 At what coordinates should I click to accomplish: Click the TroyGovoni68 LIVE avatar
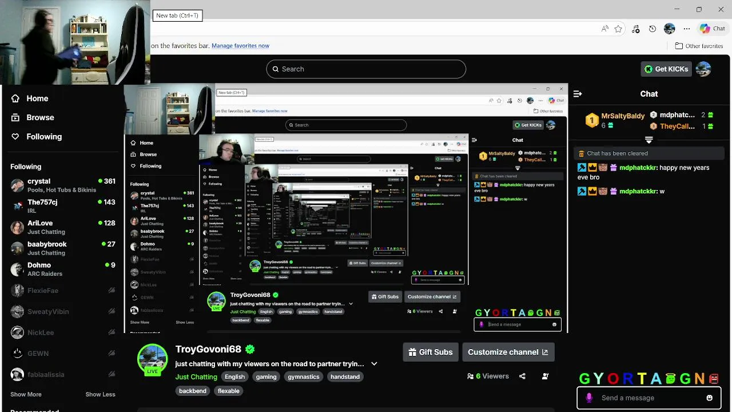click(x=152, y=359)
